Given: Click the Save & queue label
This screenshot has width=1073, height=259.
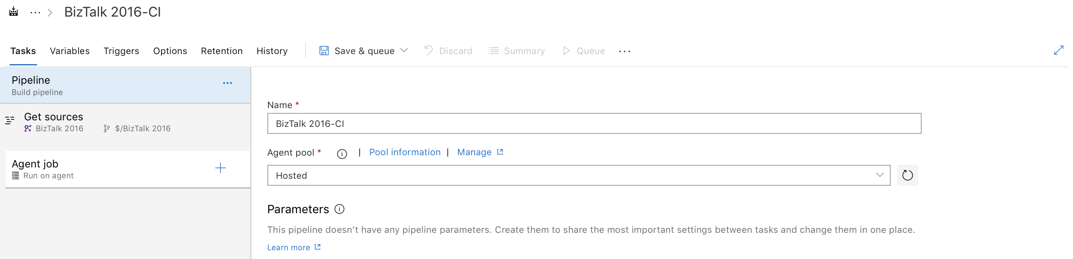Looking at the screenshot, I should (x=364, y=51).
